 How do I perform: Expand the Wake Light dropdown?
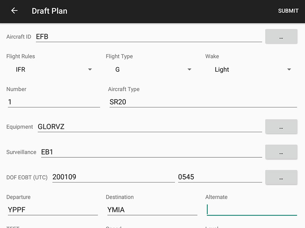pyautogui.click(x=252, y=70)
